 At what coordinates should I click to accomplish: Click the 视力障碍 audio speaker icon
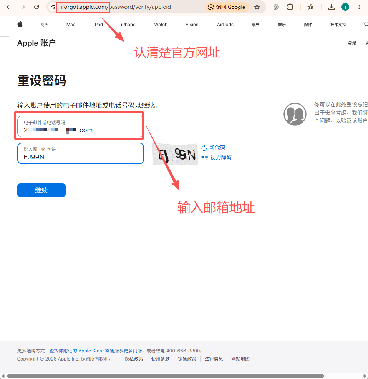[x=204, y=157]
